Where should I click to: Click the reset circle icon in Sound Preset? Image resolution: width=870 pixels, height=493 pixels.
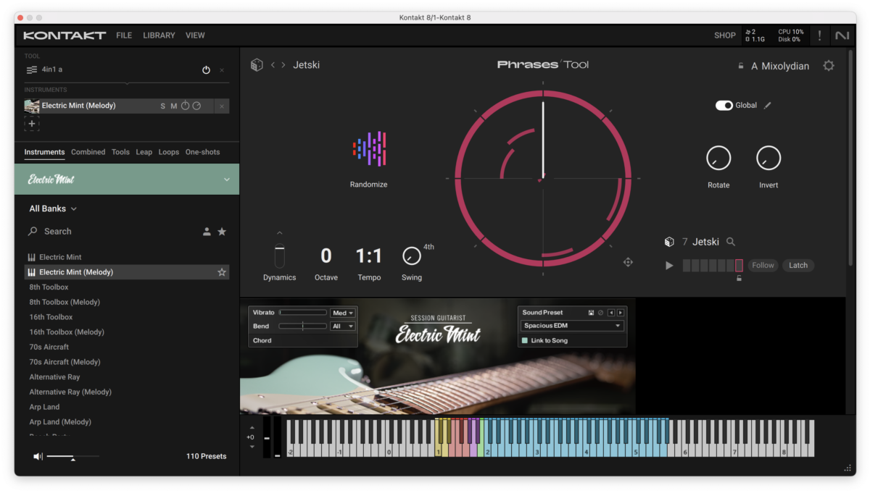click(x=600, y=313)
